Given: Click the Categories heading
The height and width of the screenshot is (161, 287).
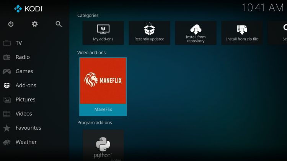Looking at the screenshot, I should click(88, 16).
